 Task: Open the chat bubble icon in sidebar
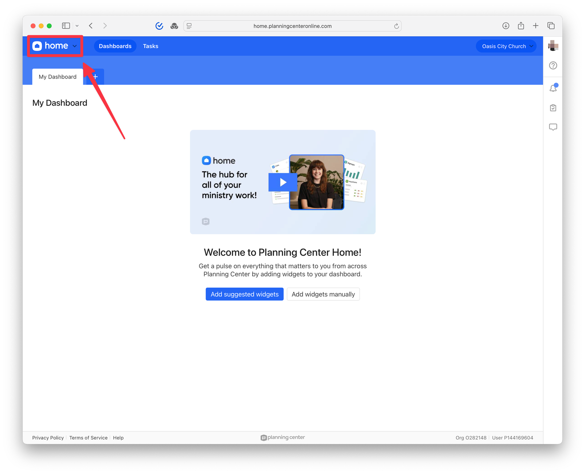pos(553,127)
